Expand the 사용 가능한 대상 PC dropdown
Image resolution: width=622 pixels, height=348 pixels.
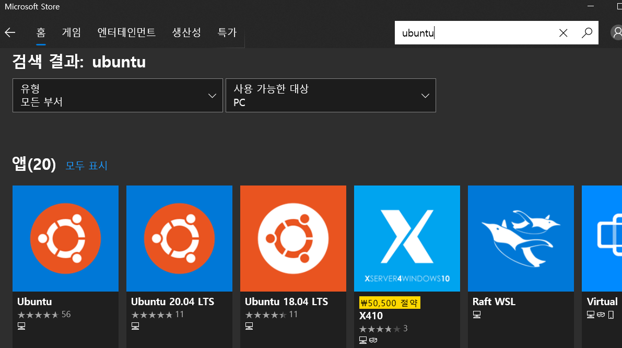click(x=331, y=95)
